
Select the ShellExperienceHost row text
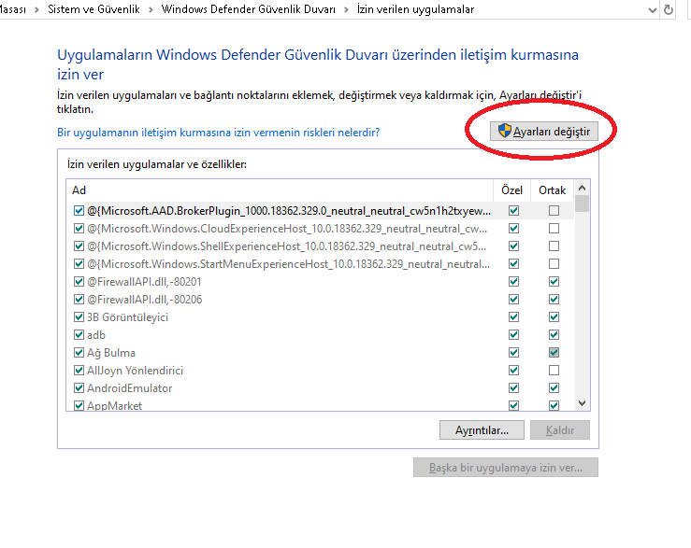pyautogui.click(x=286, y=246)
